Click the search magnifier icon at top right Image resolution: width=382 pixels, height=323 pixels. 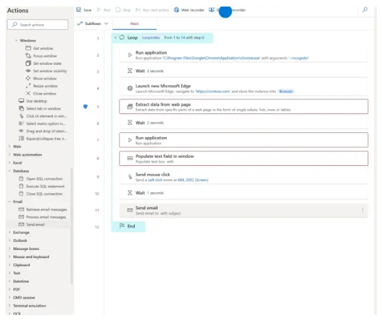(365, 10)
